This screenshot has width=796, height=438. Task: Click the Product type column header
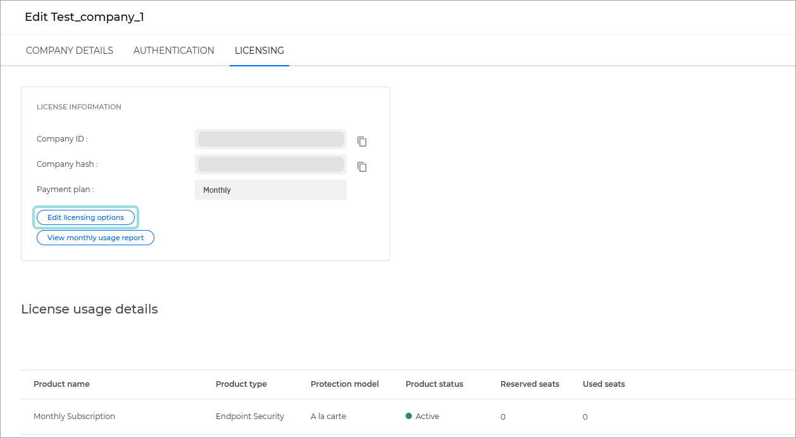point(241,384)
